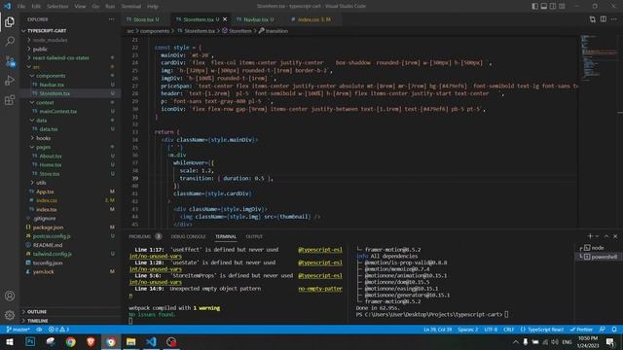The height and width of the screenshot is (350, 623).
Task: Open the Run and Debug view
Action: point(10,81)
